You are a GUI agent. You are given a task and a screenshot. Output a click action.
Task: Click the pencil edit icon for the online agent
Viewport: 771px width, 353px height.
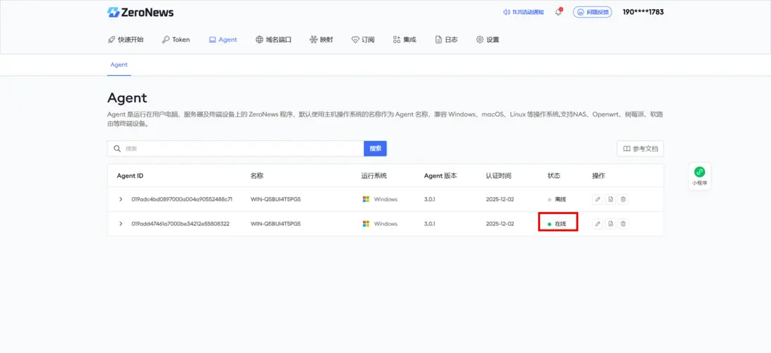(598, 224)
